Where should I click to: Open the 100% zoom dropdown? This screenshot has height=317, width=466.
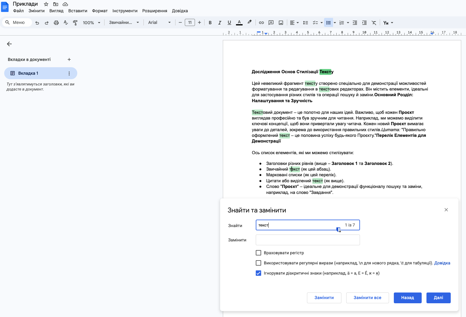point(91,23)
